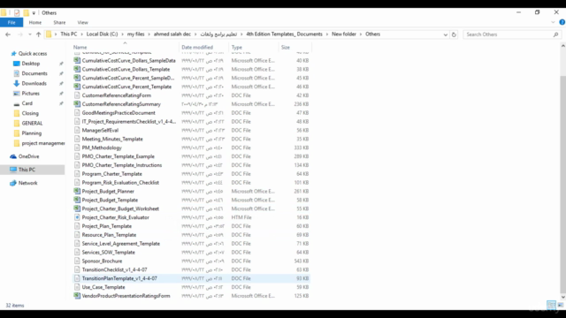
Task: Expand address bar history dropdown
Action: point(446,34)
